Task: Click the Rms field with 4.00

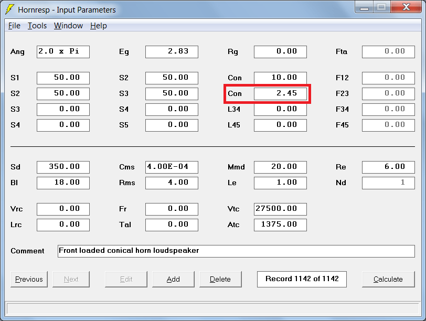Action: (172, 183)
